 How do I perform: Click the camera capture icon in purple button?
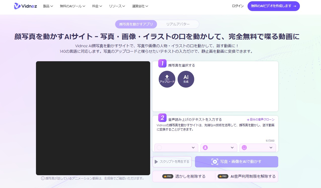pyautogui.click(x=214, y=162)
